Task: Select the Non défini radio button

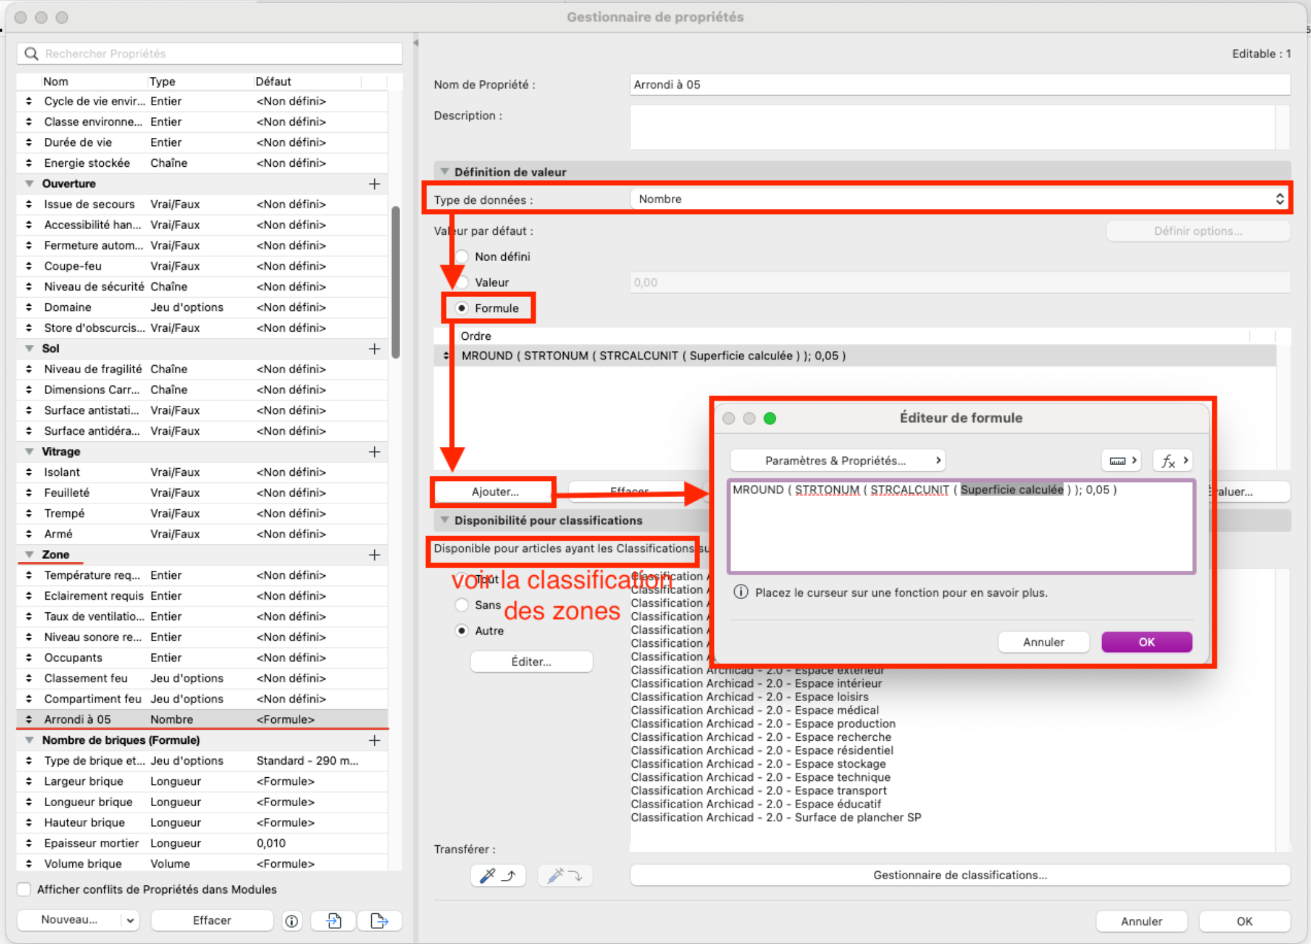Action: [x=462, y=257]
